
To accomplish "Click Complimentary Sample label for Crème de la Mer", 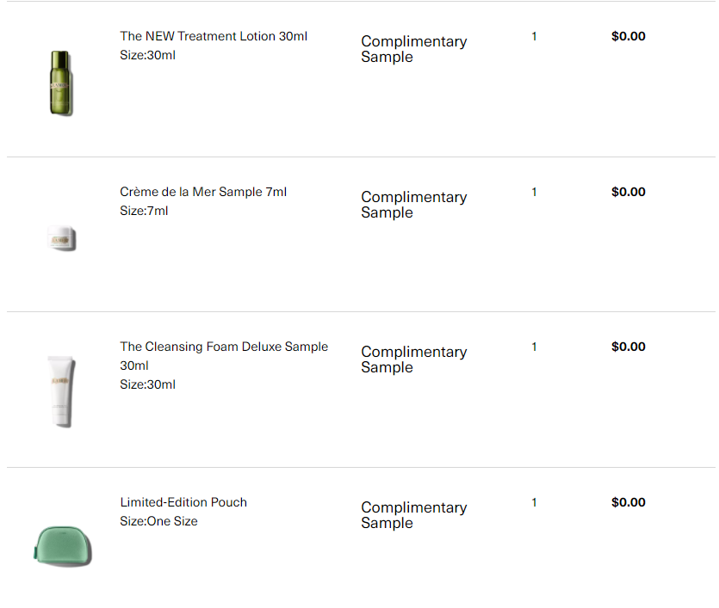I will pyautogui.click(x=414, y=205).
